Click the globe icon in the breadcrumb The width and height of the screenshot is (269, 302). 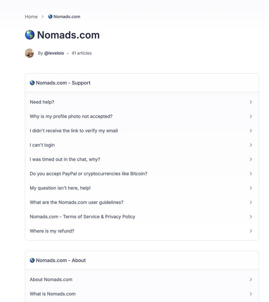point(50,17)
